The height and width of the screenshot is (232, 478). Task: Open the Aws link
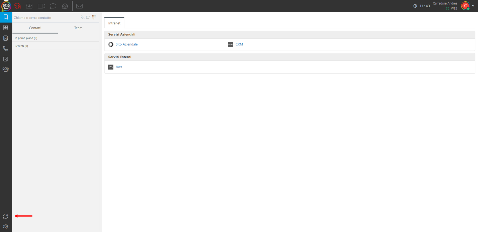coord(119,67)
